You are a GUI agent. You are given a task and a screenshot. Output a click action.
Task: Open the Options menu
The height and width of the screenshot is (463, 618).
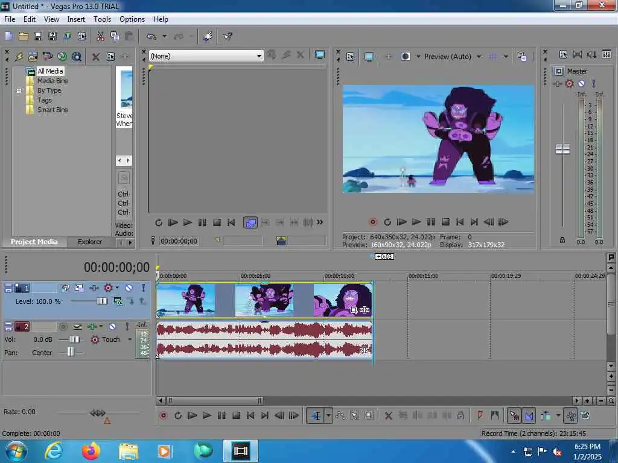coord(132,19)
